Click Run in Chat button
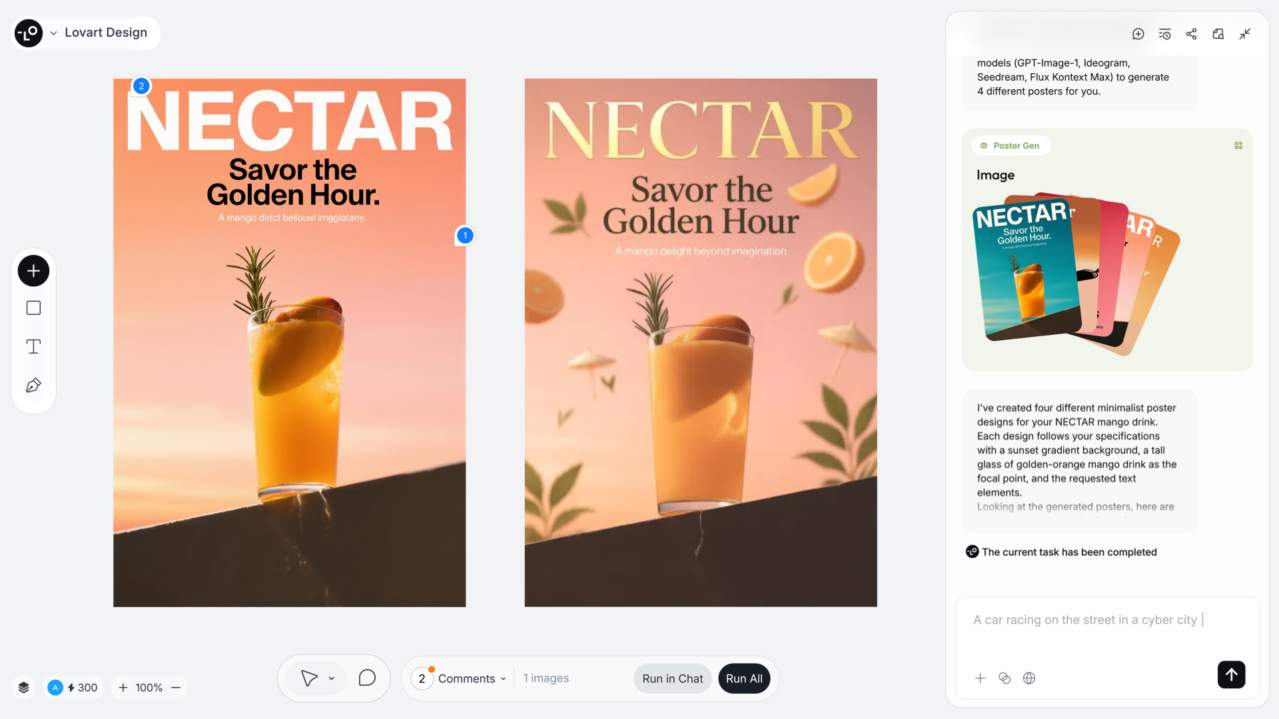The width and height of the screenshot is (1279, 719). (672, 678)
